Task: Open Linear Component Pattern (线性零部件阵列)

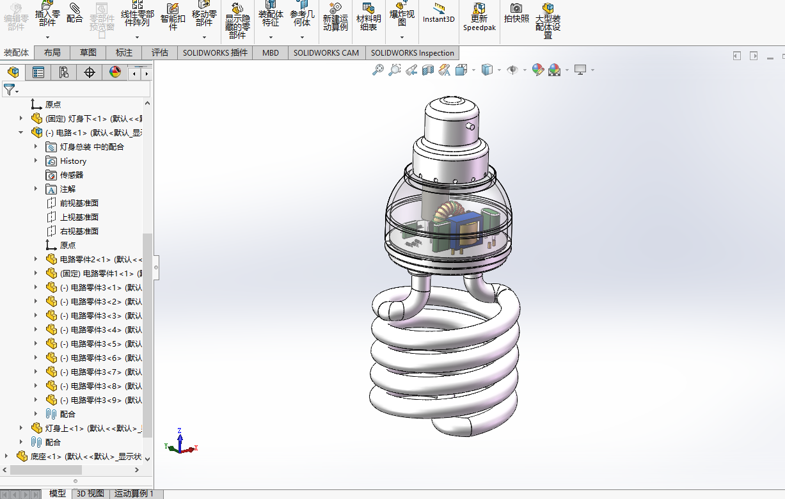Action: click(x=138, y=13)
